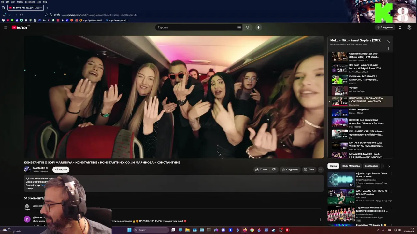The height and width of the screenshot is (234, 417).
Task: Open options for mjpesho suggested video
Action: [392, 174]
